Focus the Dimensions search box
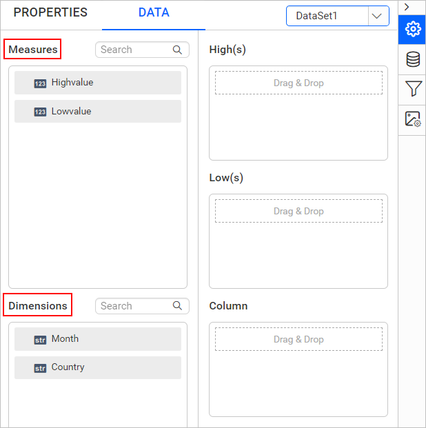 pos(134,306)
